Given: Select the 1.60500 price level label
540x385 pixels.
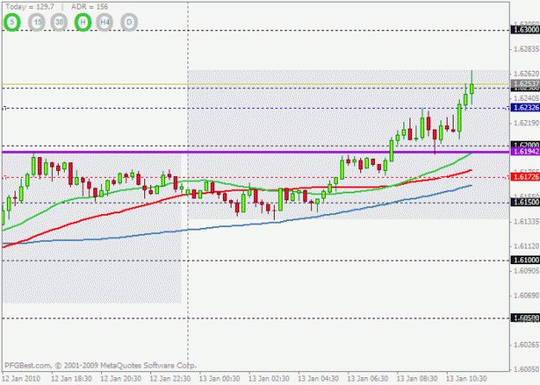Looking at the screenshot, I should pyautogui.click(x=525, y=319).
